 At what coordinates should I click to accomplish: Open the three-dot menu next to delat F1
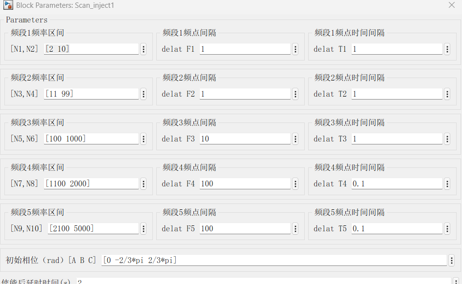295,49
